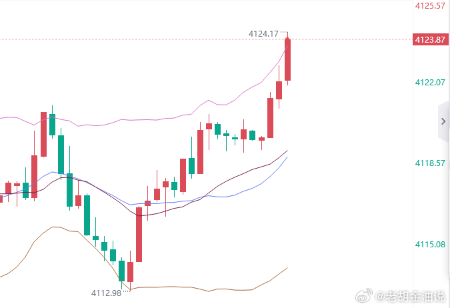
Task: Click the 4122.07 price axis label
Action: point(430,83)
